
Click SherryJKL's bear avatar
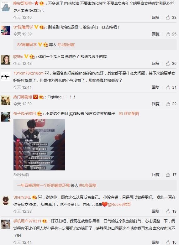(6, 200)
